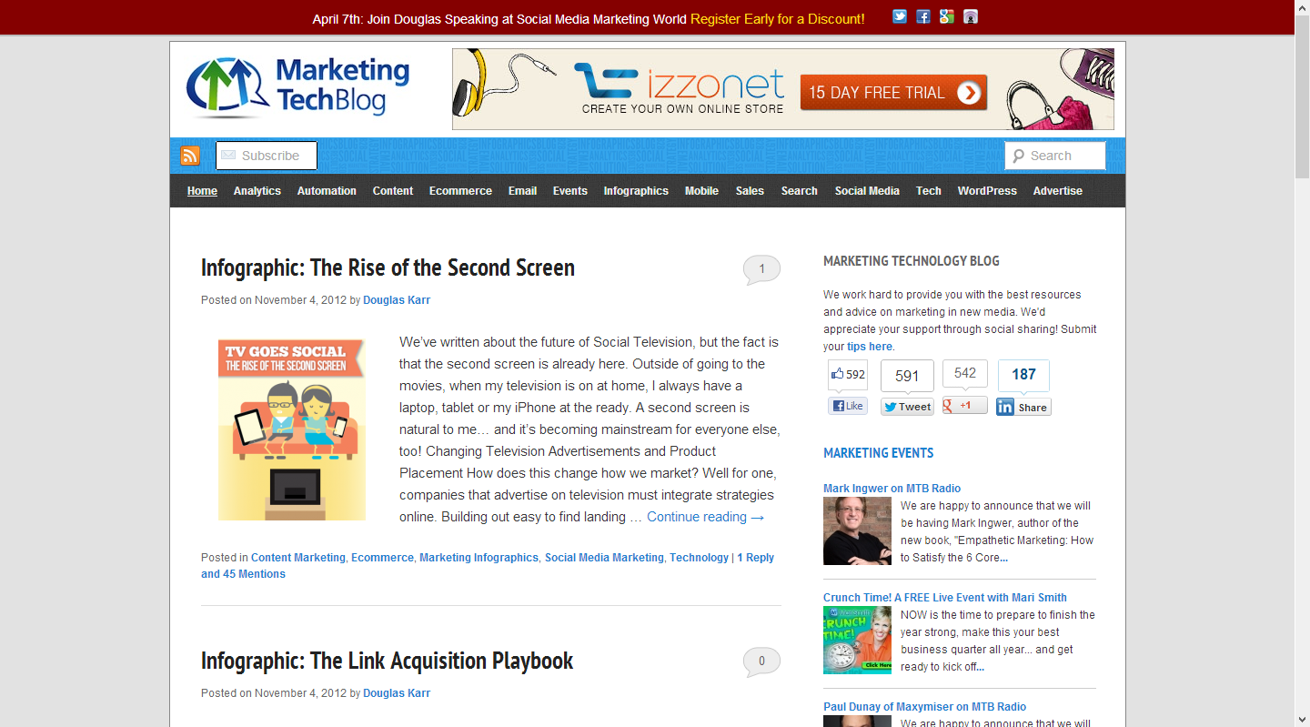Open the Content Marketing category link
Screen dimensions: 1310x727
pos(298,558)
